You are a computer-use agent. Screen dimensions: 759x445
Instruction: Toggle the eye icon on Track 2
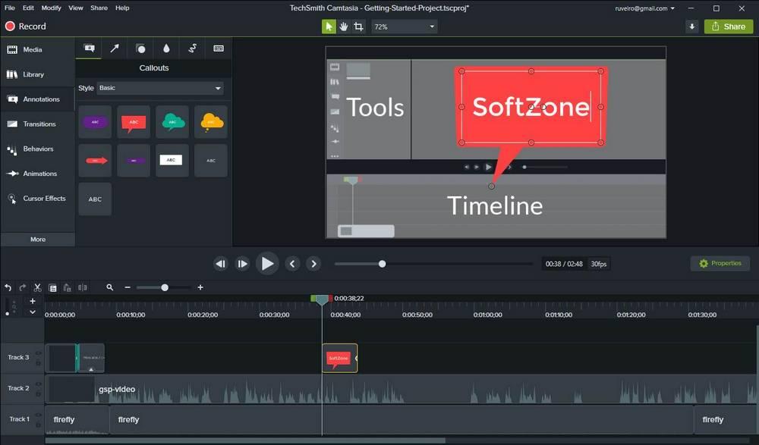point(38,384)
